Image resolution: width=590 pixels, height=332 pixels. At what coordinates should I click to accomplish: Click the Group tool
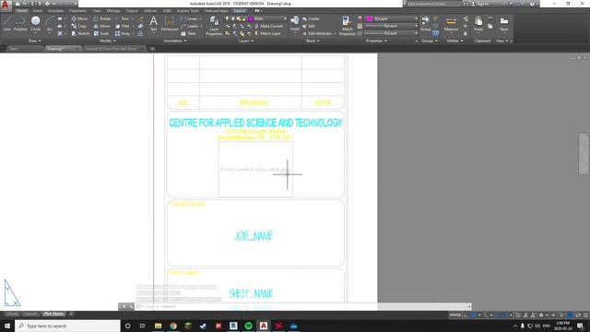tap(426, 23)
